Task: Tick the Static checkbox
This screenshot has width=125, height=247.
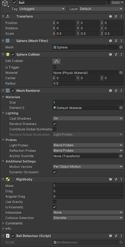Action: pos(109,2)
